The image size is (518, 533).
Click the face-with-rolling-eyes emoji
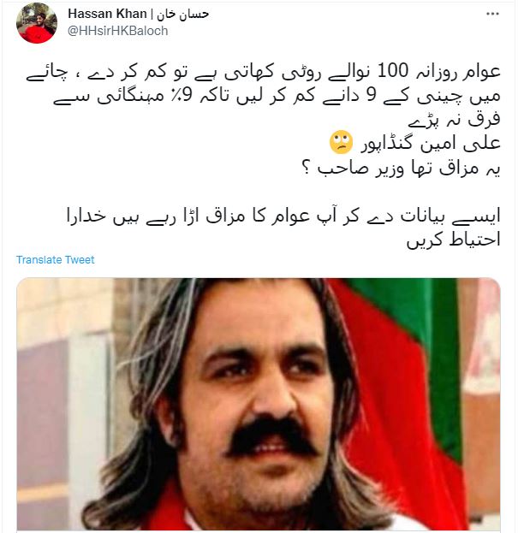coord(341,142)
